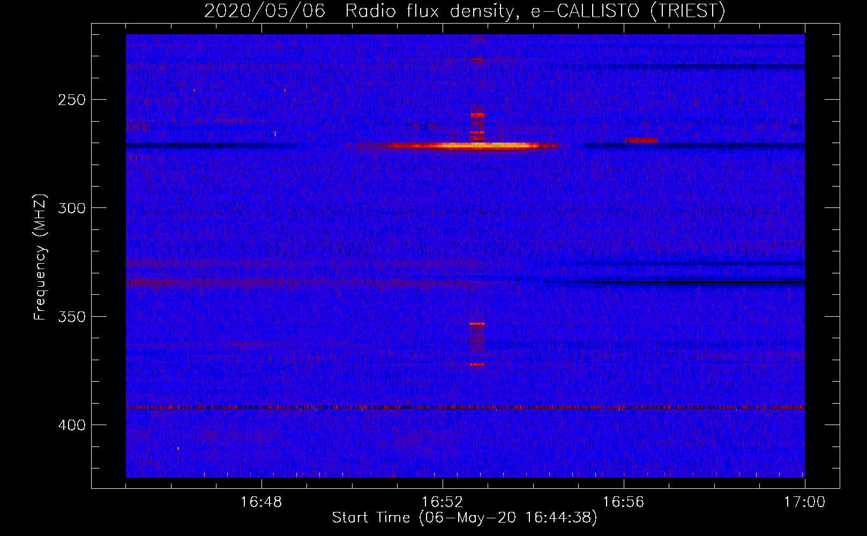Click the 350 frequency tick label
The image size is (867, 536).
coord(72,317)
